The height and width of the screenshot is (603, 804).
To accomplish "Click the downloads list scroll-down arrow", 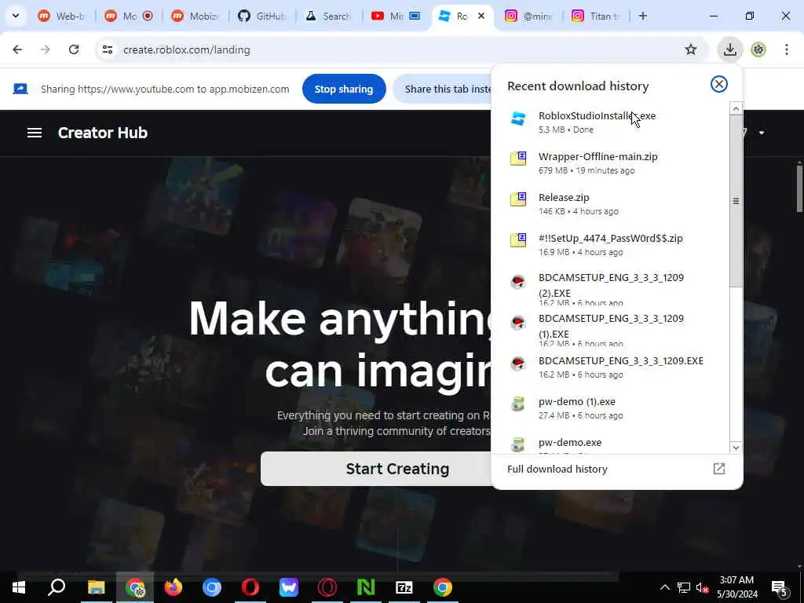I will click(736, 447).
